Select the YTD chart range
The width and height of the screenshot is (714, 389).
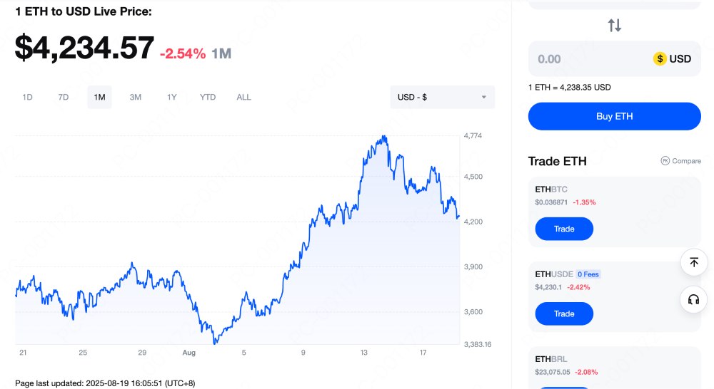[208, 97]
